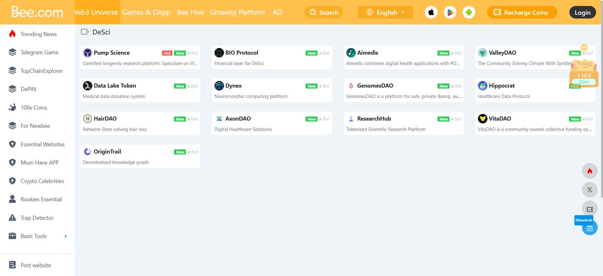Click the Trending News flame icon
603x276 pixels.
pos(13,34)
